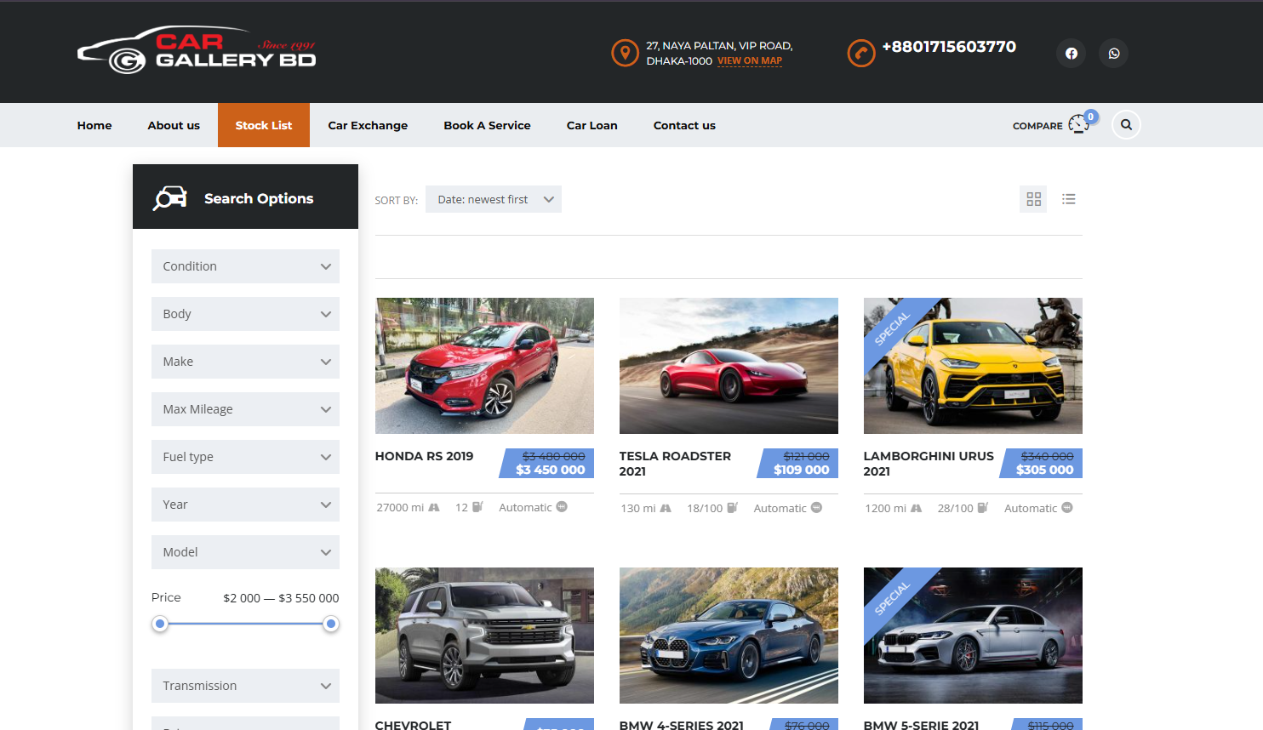Open the blue BMW 4-Series photo

click(x=729, y=636)
